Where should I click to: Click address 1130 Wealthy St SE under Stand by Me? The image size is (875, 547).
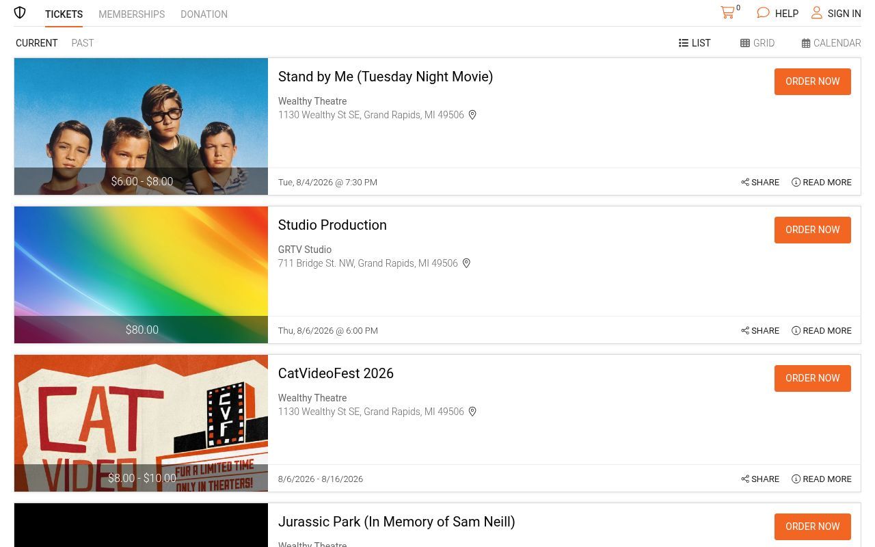pos(371,115)
